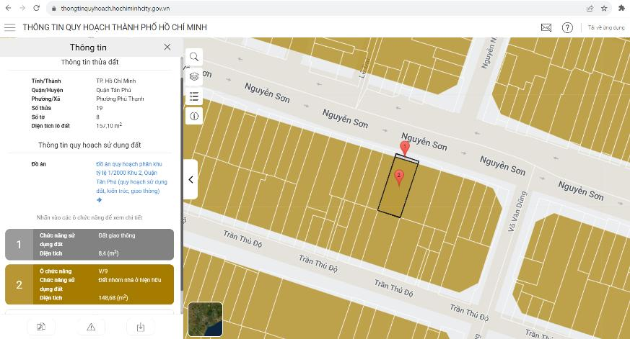This screenshot has width=630, height=339.
Task: Open the map layers tool
Action: 194,76
